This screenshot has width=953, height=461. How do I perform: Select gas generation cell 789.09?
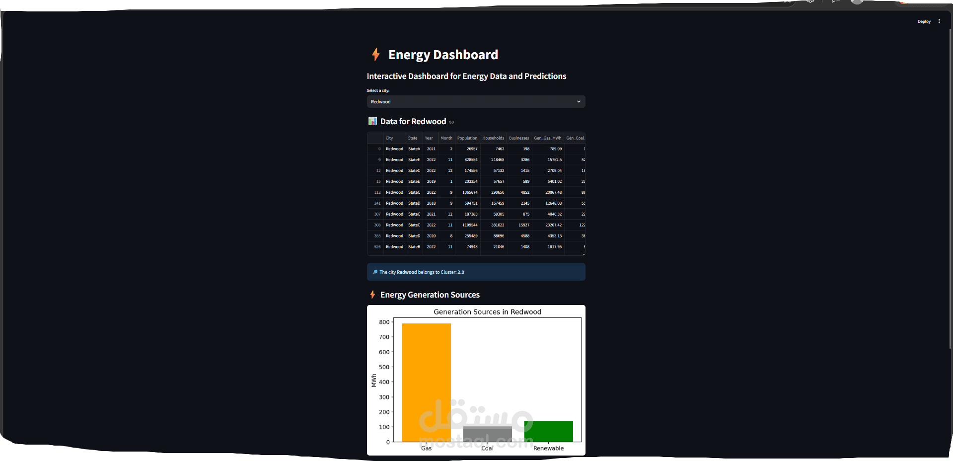(548, 149)
